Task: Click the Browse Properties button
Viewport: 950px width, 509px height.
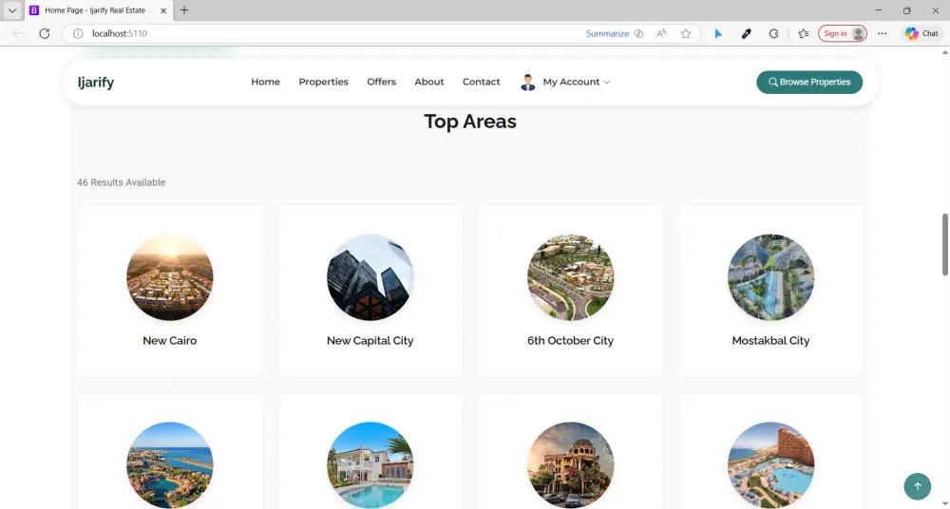Action: click(809, 82)
